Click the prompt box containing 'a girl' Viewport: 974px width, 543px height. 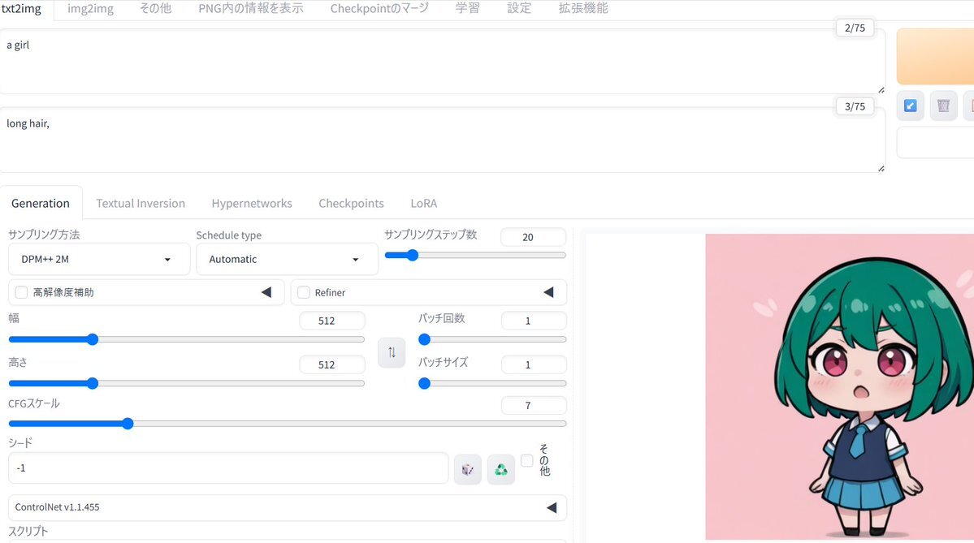(x=442, y=62)
